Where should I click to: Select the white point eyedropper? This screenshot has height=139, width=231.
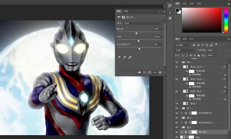click(x=130, y=57)
